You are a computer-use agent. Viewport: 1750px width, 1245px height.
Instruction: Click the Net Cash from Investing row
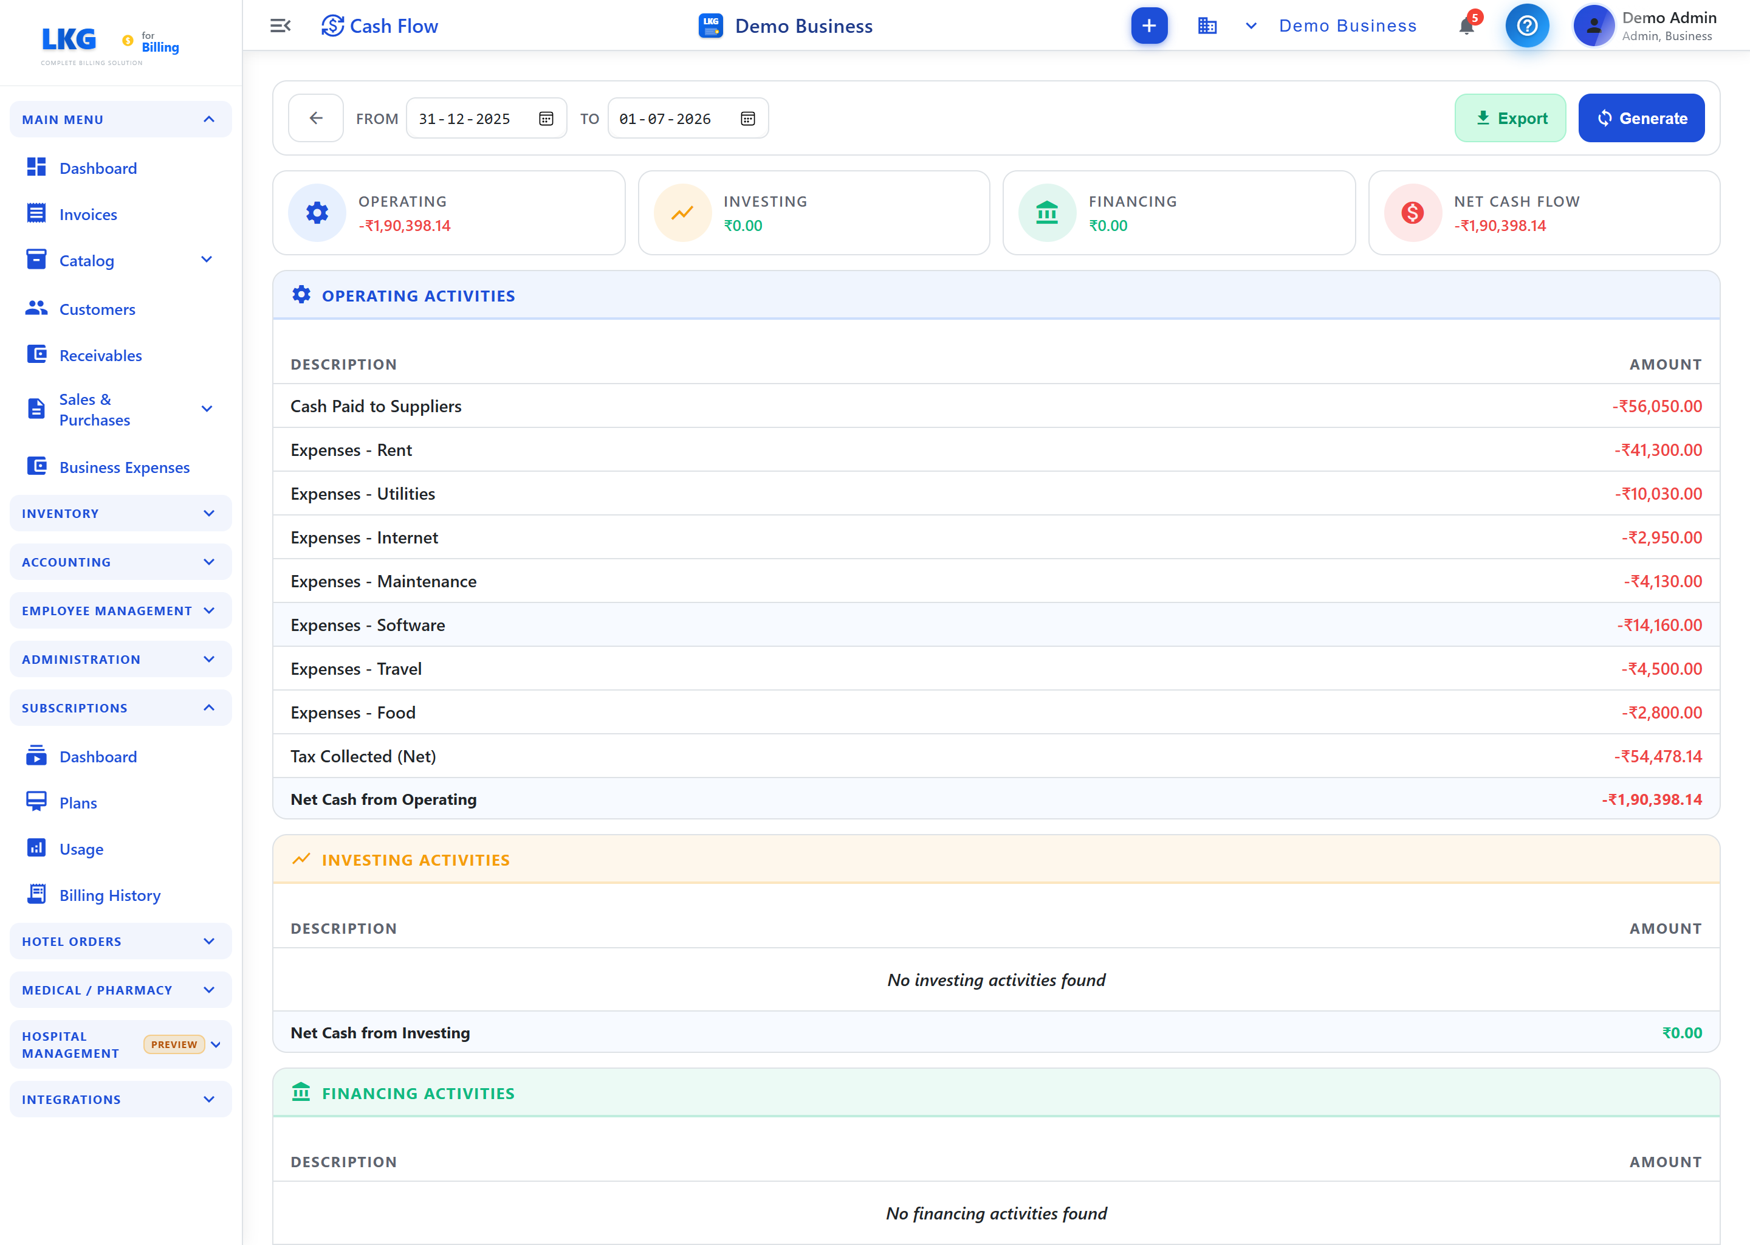(x=996, y=1033)
